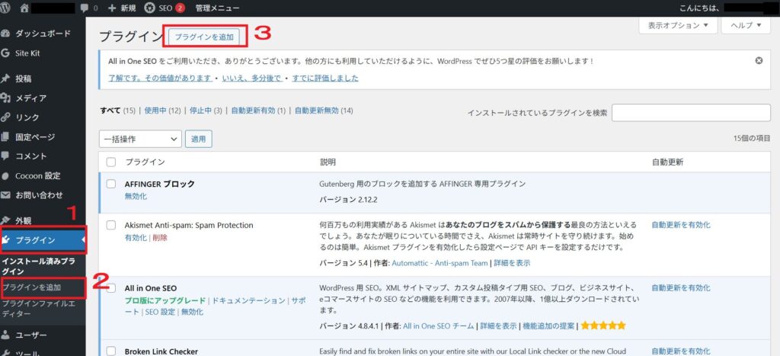Enable auto-update 自動更新を有効化 for Akismet
This screenshot has width=780, height=356.
point(681,225)
